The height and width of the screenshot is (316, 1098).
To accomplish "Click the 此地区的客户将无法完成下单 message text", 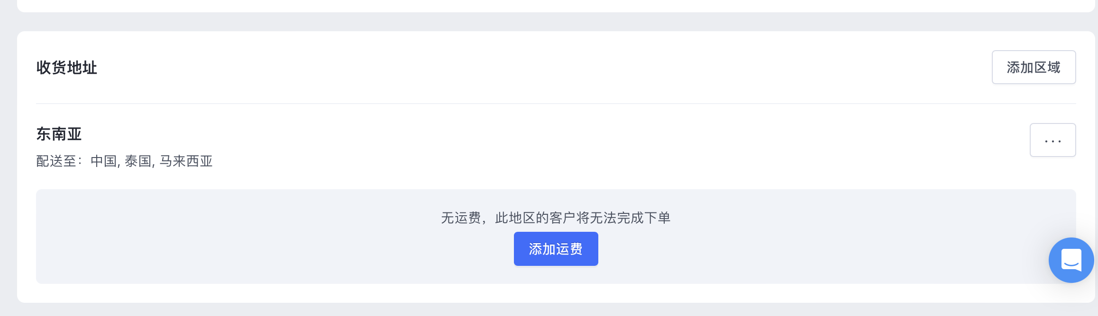I will tap(583, 218).
